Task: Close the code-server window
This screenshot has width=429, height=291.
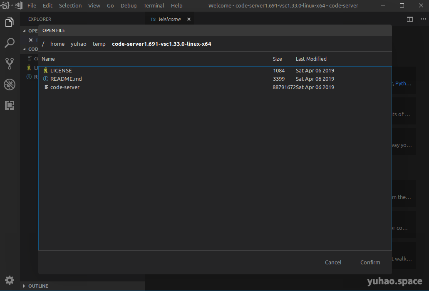Action: pos(421,5)
